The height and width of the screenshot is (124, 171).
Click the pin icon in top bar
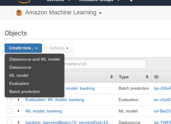click(131, 1)
